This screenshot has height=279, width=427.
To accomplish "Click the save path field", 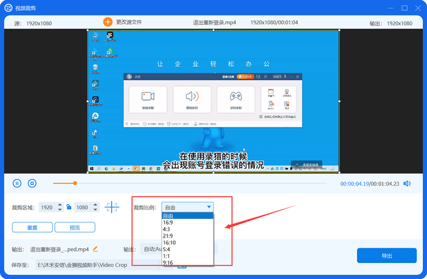I will click(x=97, y=265).
